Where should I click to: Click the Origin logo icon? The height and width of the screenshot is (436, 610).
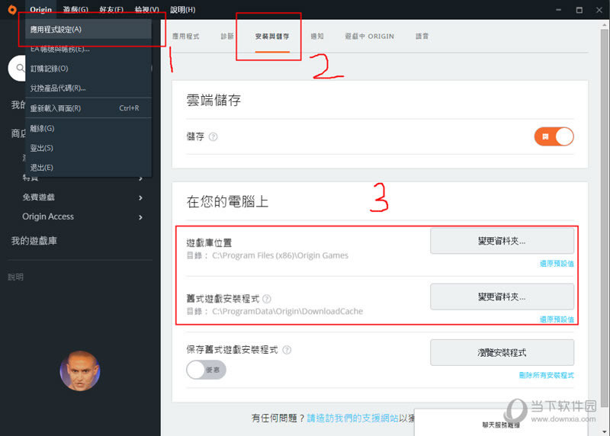(x=12, y=10)
